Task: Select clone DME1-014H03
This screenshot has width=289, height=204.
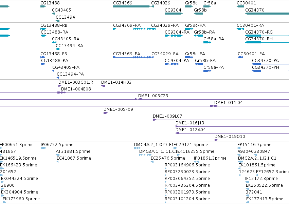Action: coord(195,86)
